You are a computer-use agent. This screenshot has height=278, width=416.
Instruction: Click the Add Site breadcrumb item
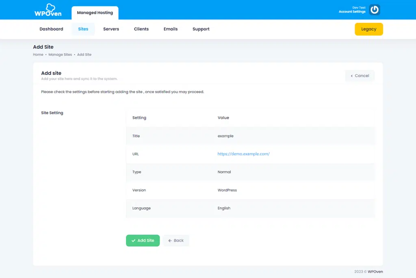click(x=84, y=54)
